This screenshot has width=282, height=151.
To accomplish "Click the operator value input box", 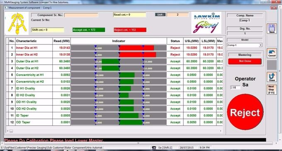I will tap(235, 87).
